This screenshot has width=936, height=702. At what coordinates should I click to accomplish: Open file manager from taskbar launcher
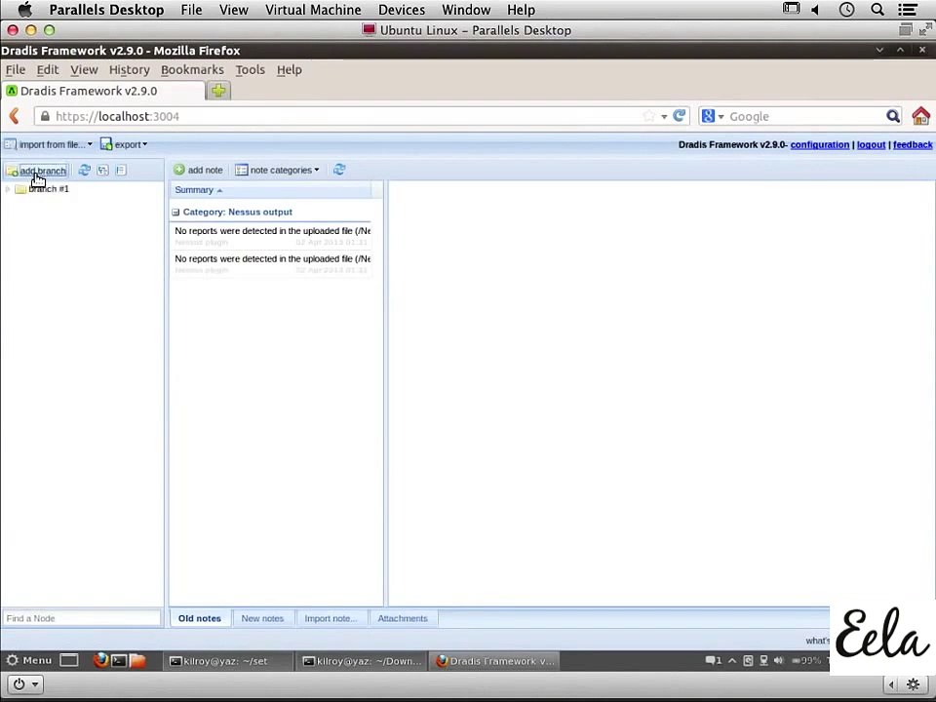pyautogui.click(x=137, y=660)
